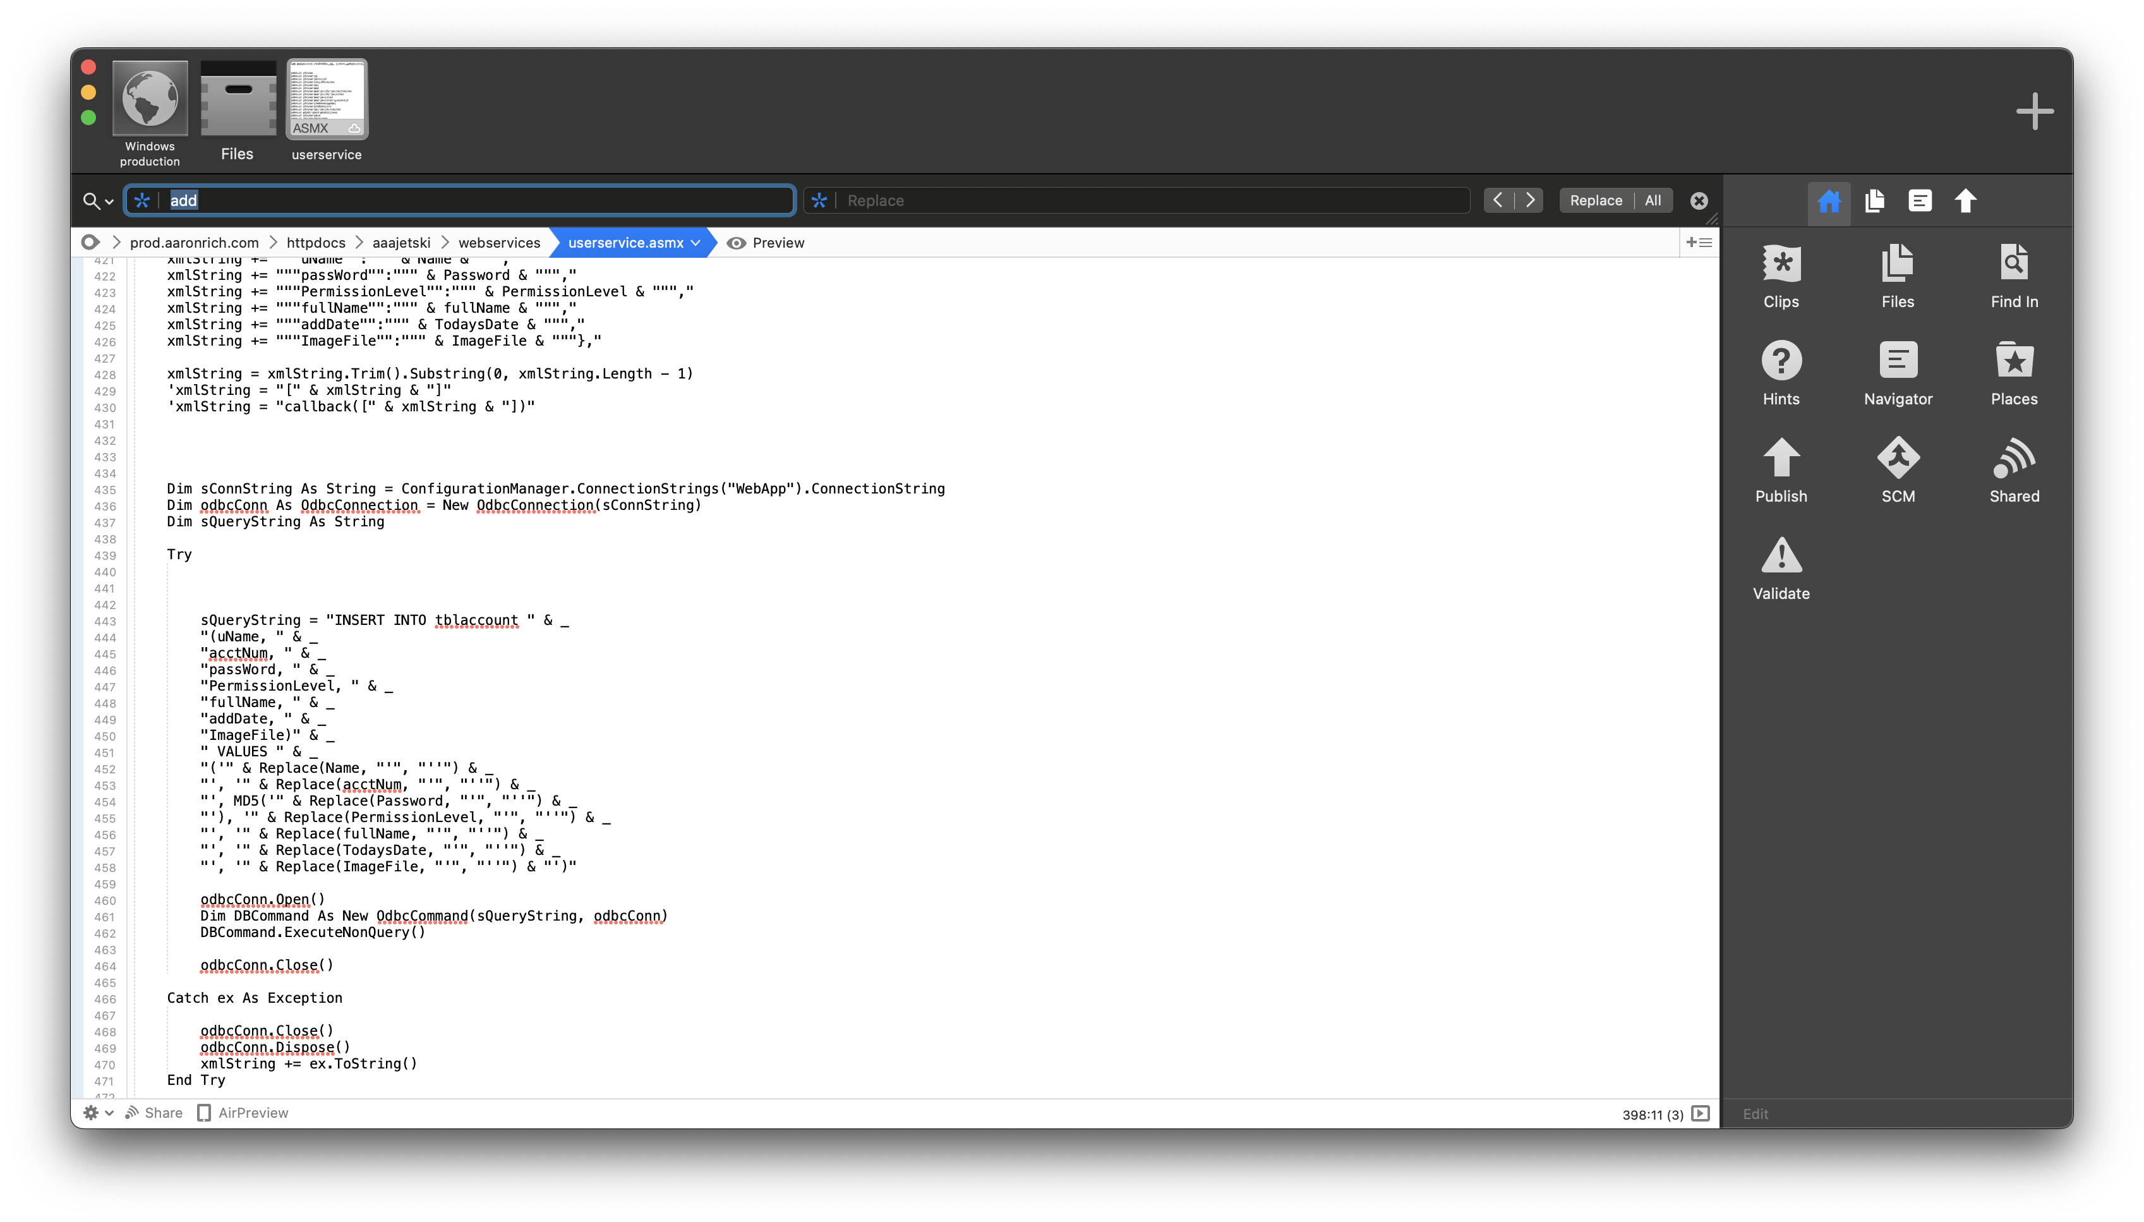Open the Hints sidebar tool
Viewport: 2144px width, 1222px height.
pos(1781,361)
